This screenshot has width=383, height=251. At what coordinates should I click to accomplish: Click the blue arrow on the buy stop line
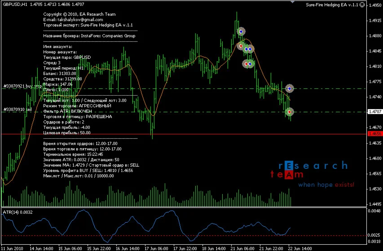[x=290, y=88]
